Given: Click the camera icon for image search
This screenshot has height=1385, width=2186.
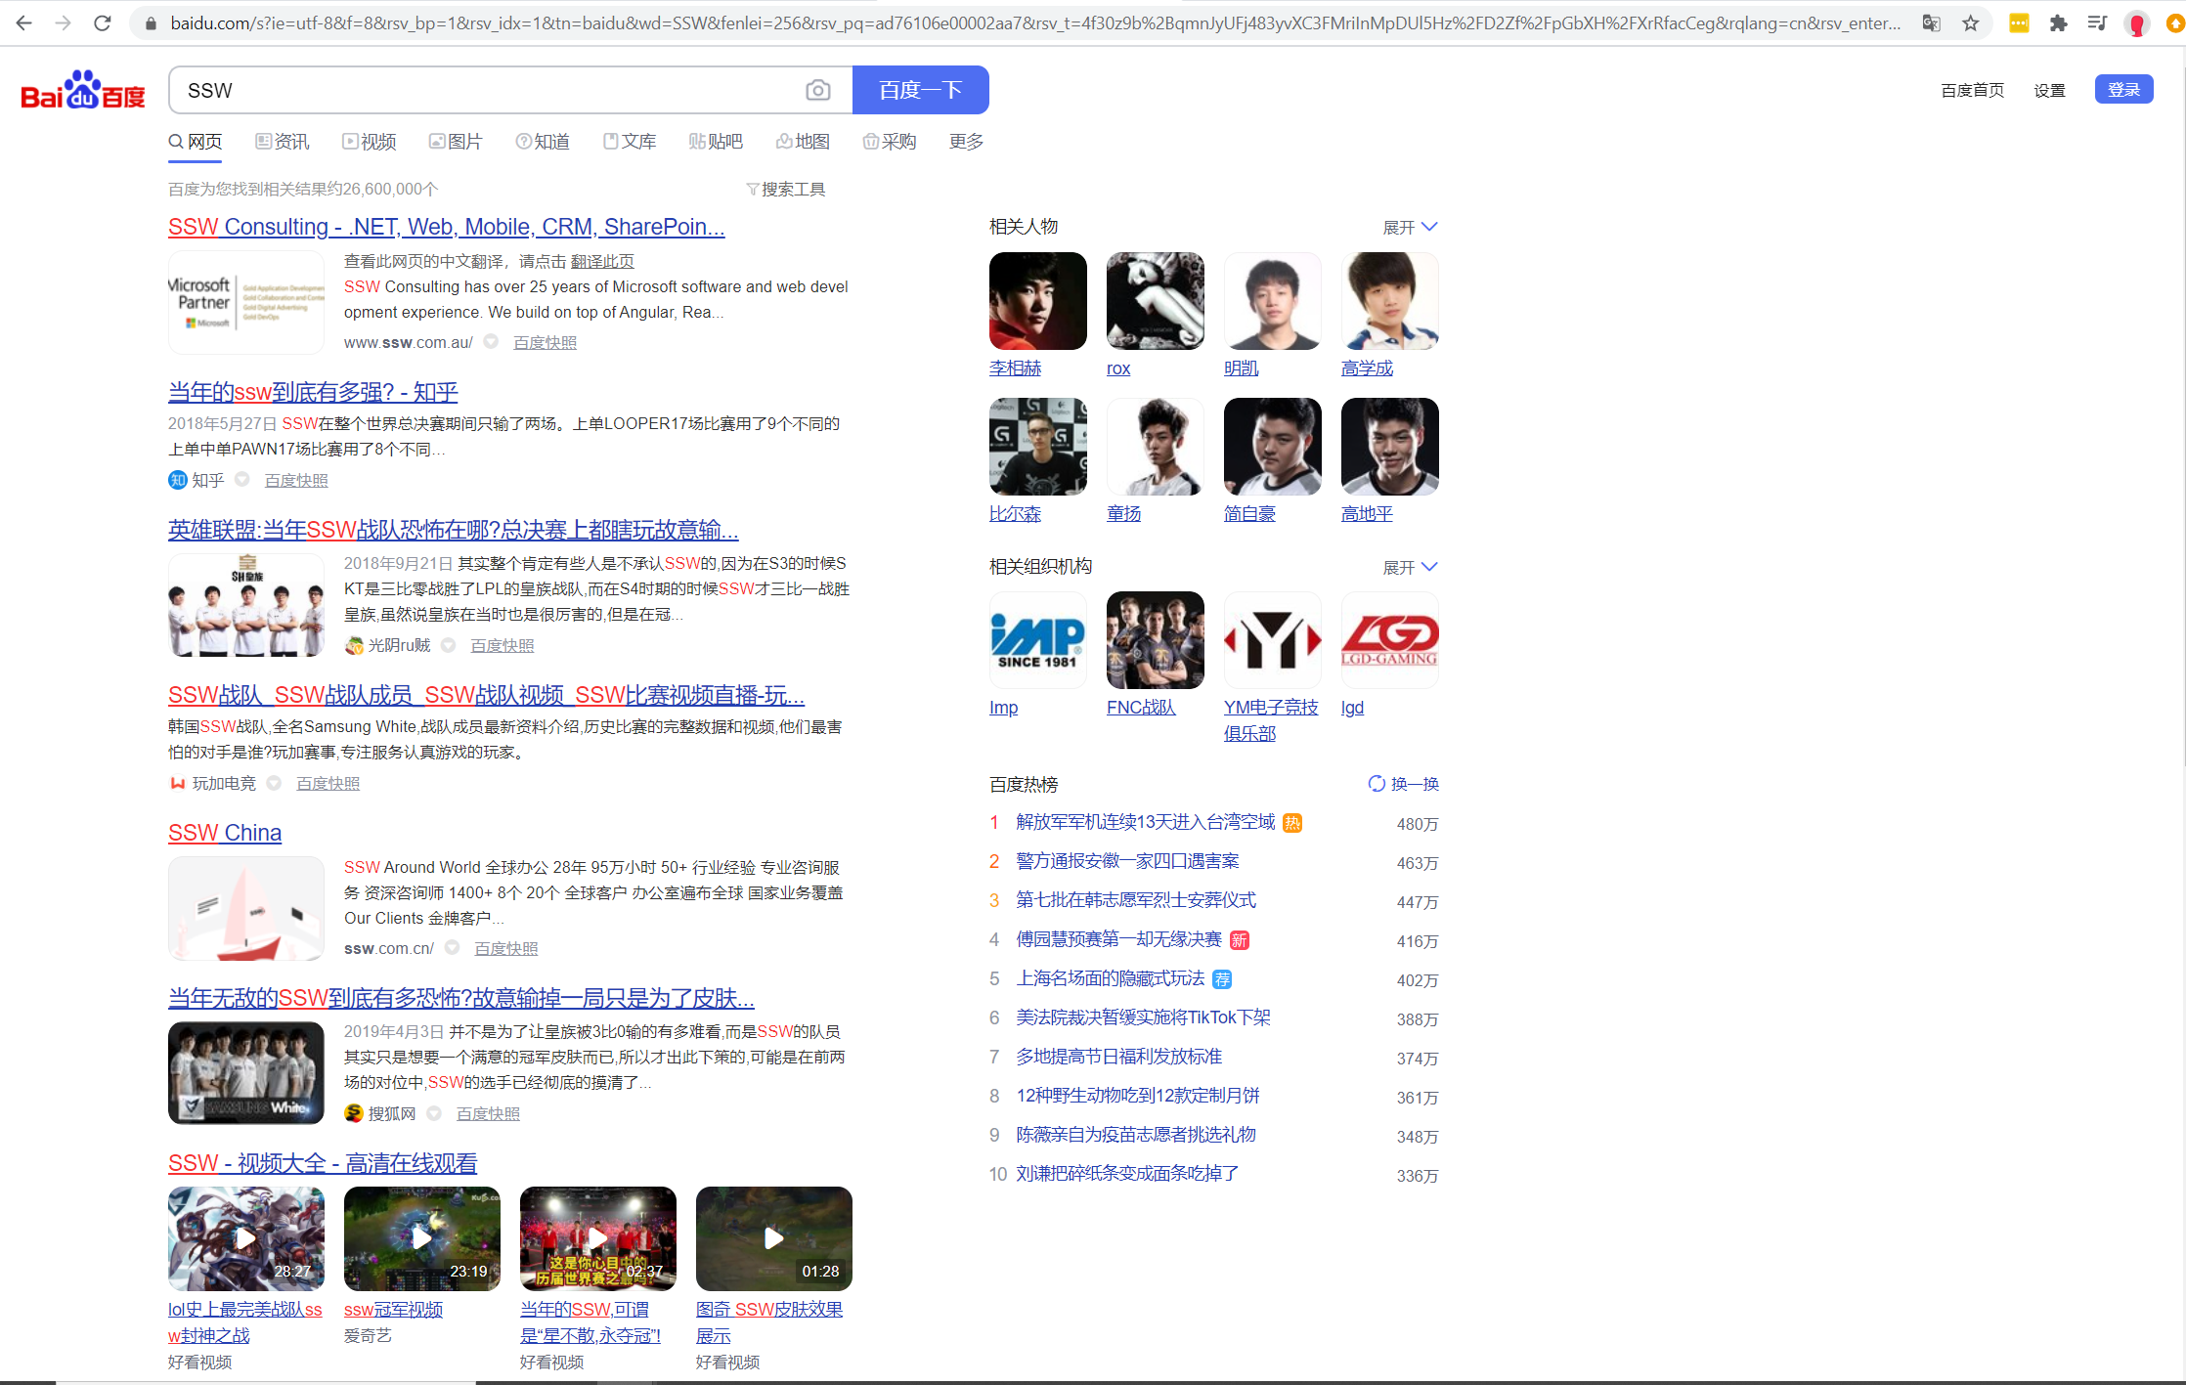Looking at the screenshot, I should pos(818,89).
